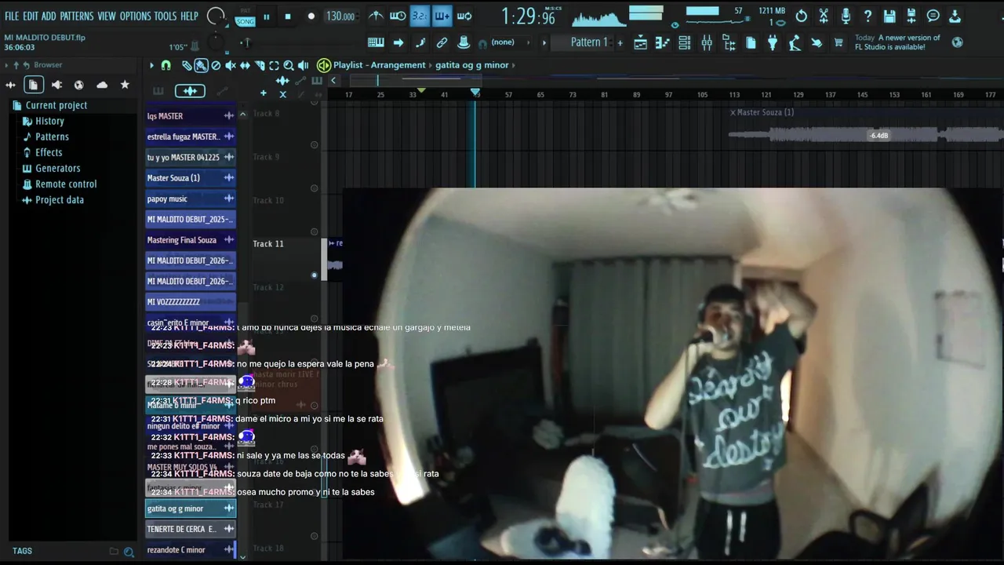This screenshot has width=1004, height=565.
Task: Toggle the Browser panel icon
Action: click(729, 43)
